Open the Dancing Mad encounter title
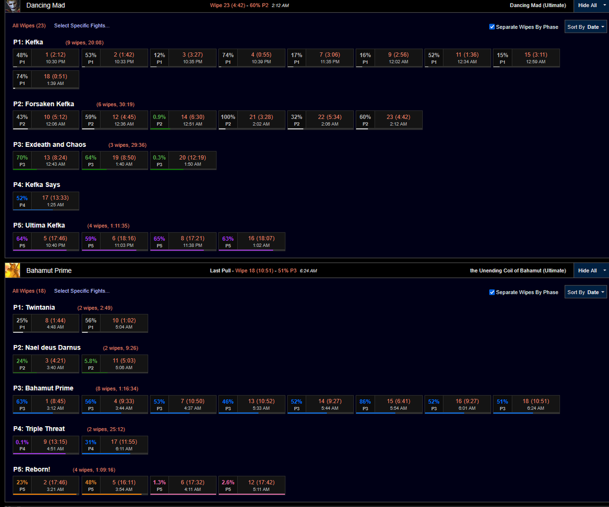The image size is (609, 507). 46,6
